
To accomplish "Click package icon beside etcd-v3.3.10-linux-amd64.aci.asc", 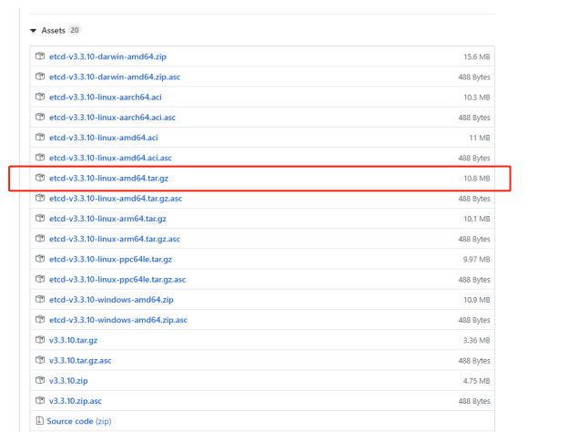I will tap(40, 158).
